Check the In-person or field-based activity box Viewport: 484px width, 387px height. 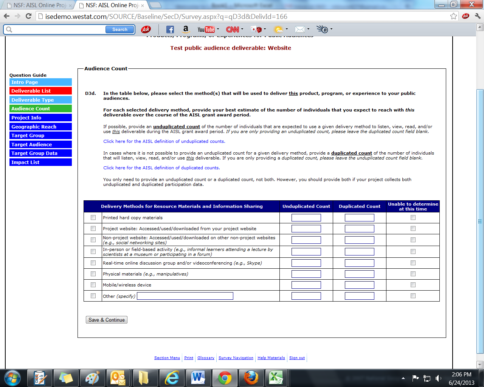click(93, 252)
